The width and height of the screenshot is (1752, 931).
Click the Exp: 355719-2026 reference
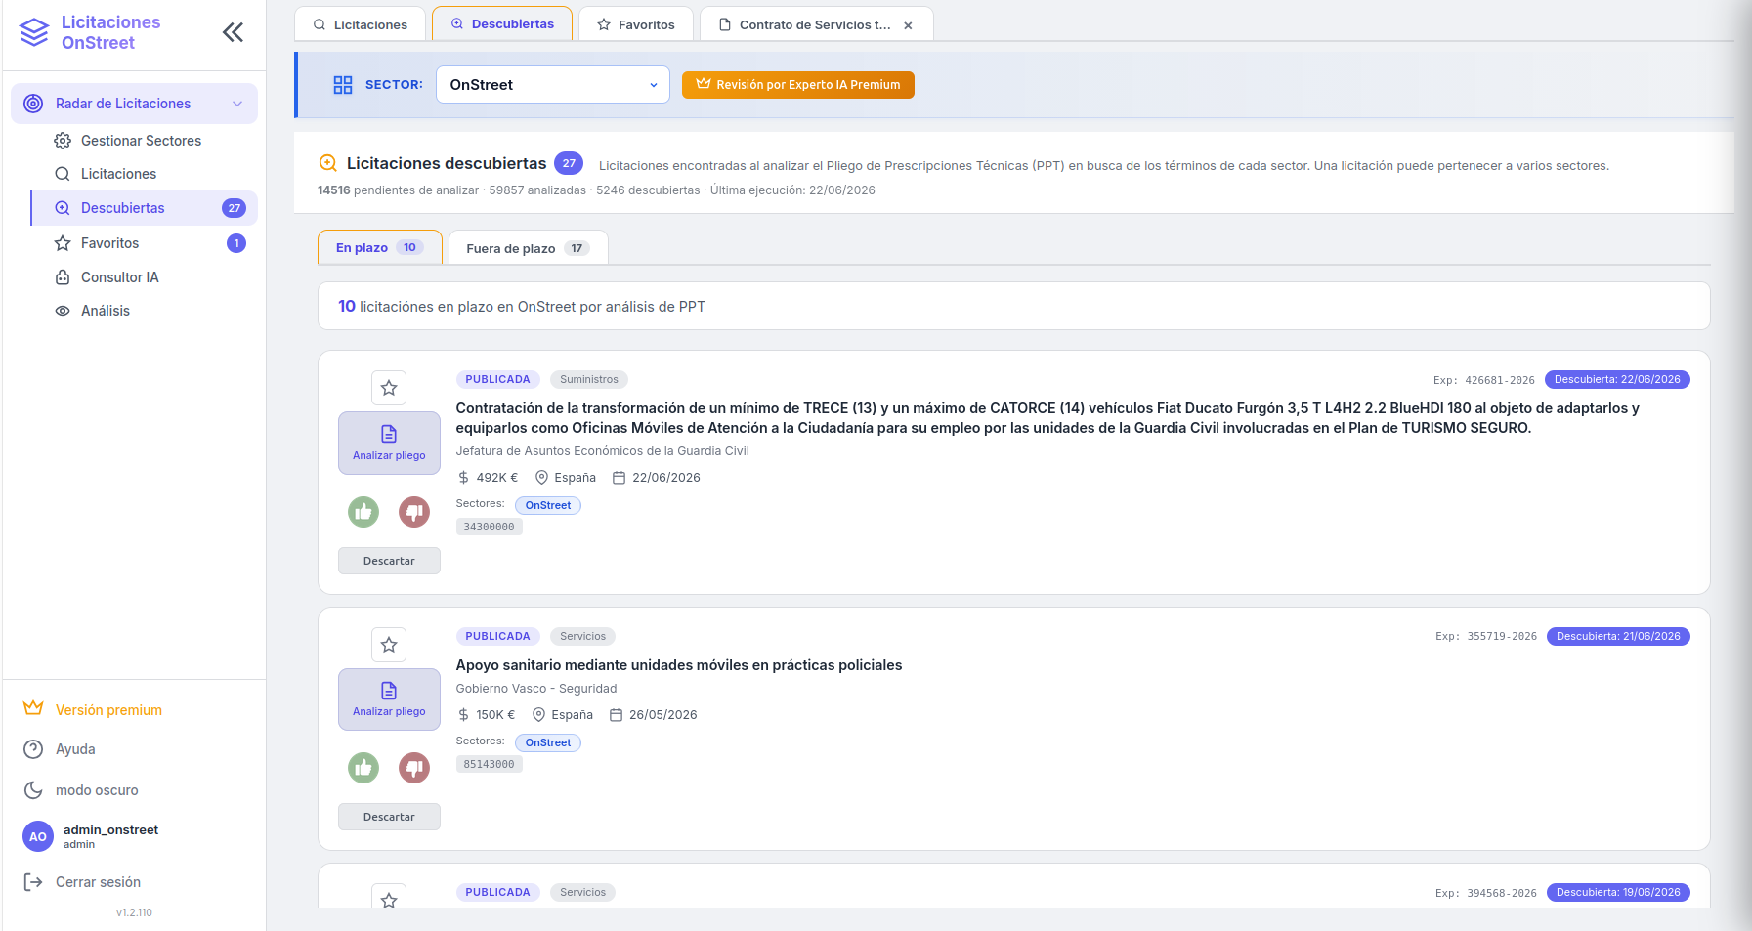point(1485,636)
